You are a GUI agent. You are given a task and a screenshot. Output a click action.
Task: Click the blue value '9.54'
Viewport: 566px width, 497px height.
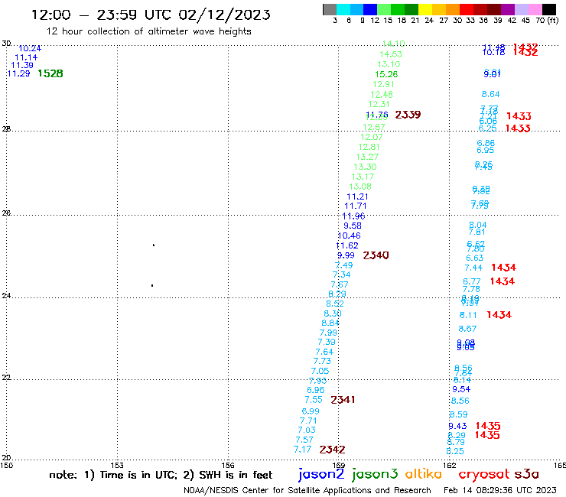coord(461,389)
